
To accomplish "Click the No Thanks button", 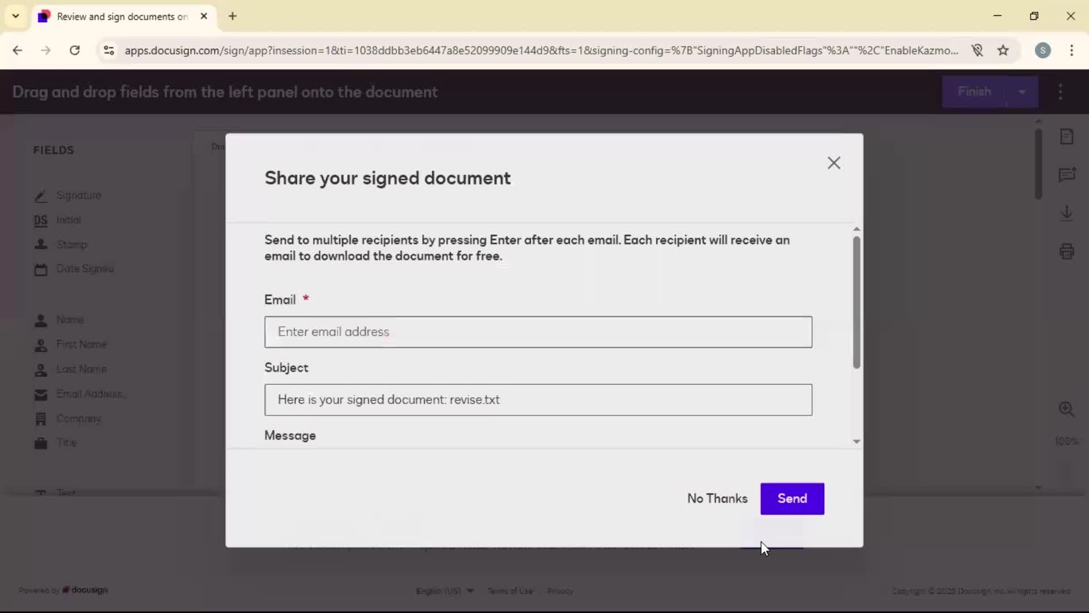I will [x=717, y=498].
